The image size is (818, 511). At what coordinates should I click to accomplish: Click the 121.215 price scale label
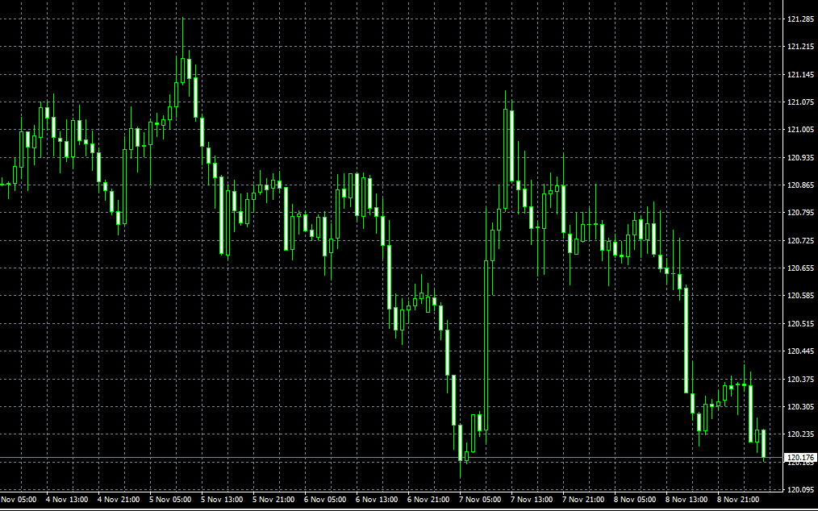[801, 47]
